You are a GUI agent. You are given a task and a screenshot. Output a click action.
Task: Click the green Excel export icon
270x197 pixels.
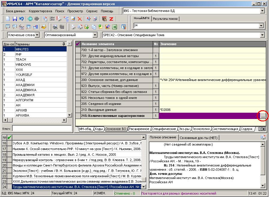115,27
